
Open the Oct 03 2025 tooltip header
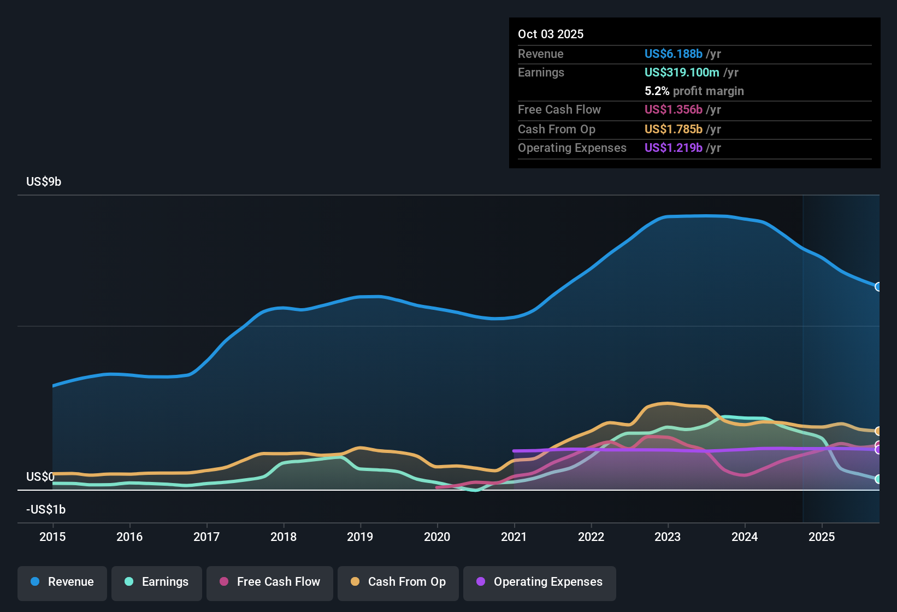pos(551,34)
